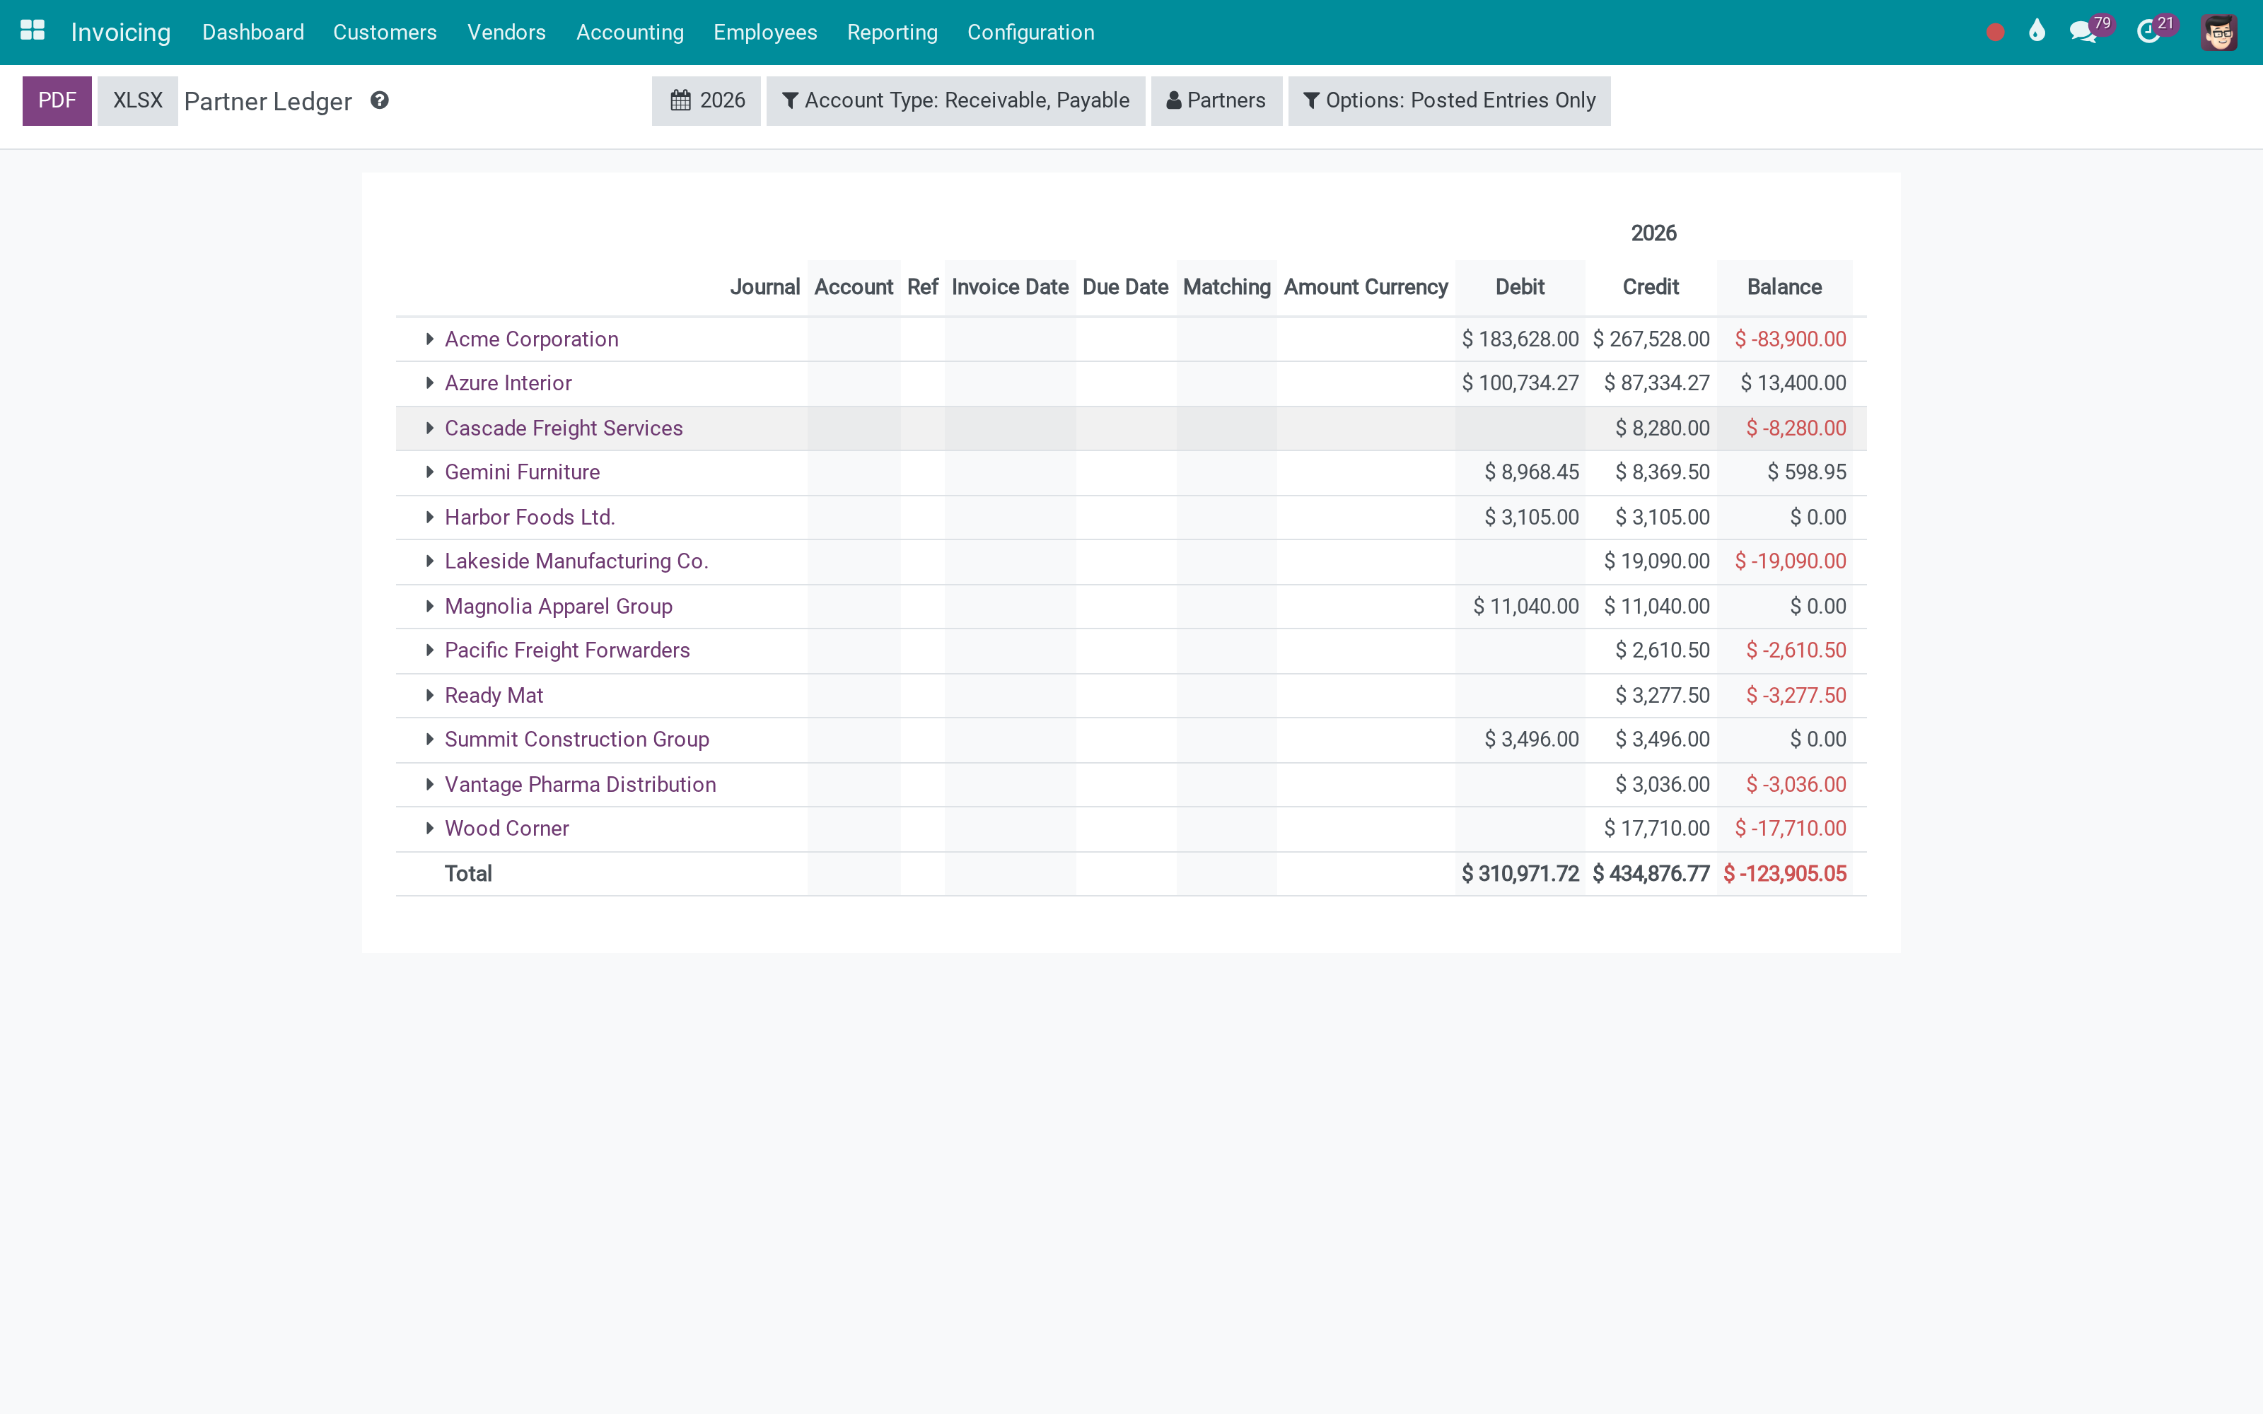Open the 2026 date filter dropdown
Image resolution: width=2263 pixels, height=1414 pixels.
click(706, 100)
